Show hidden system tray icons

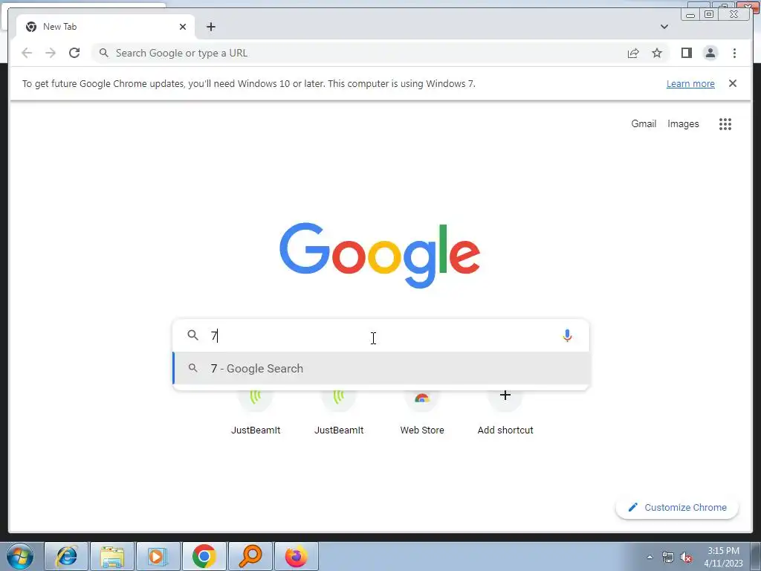[650, 558]
